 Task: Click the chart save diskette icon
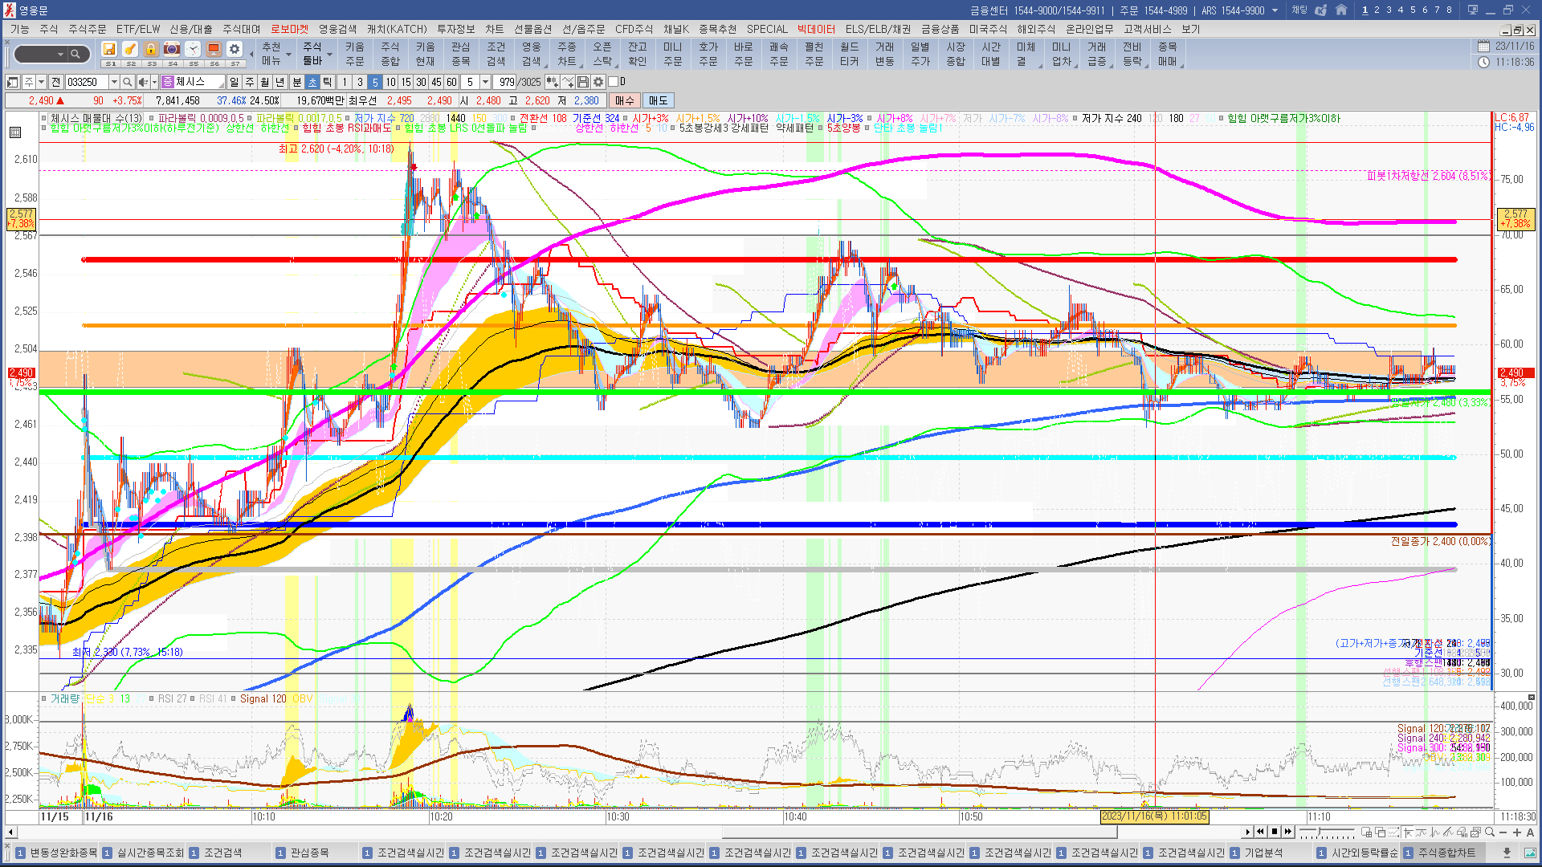pyautogui.click(x=583, y=82)
